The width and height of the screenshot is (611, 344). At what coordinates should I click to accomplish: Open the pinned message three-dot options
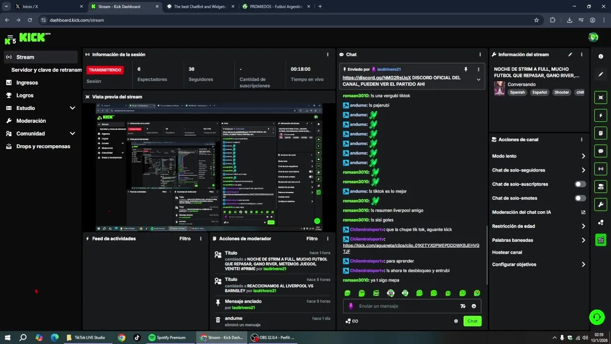coord(478,69)
